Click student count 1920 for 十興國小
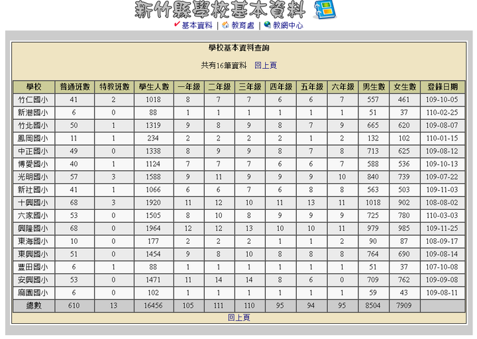Image resolution: width=477 pixels, height=339 pixels. pos(153,203)
